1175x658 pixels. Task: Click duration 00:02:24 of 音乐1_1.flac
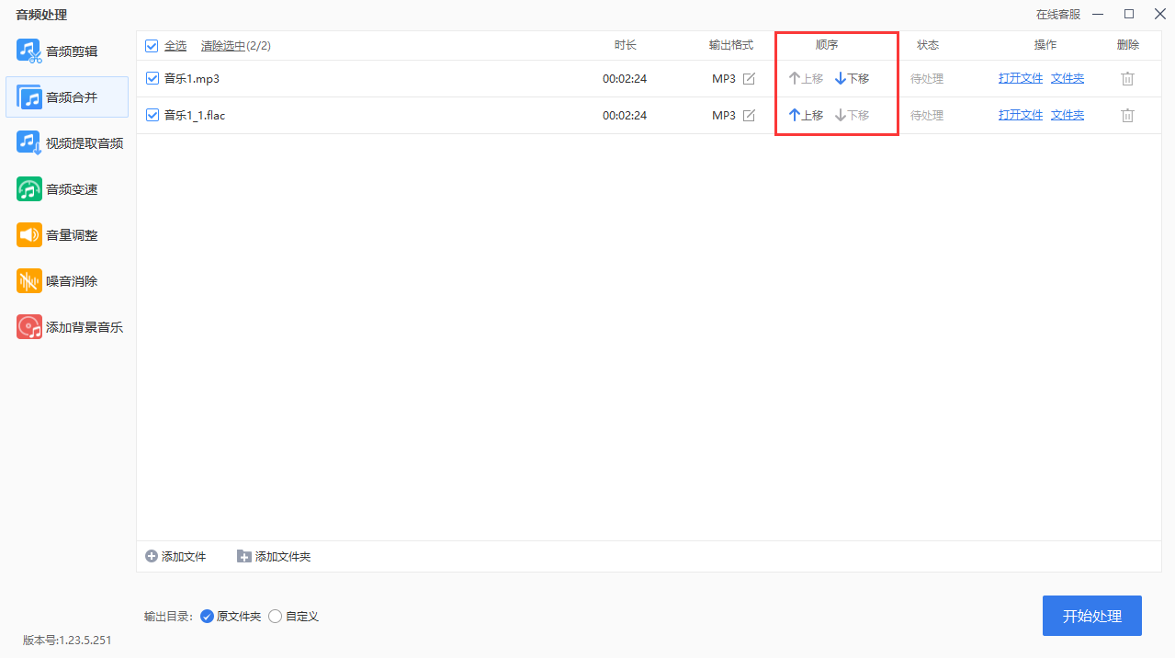pyautogui.click(x=625, y=116)
